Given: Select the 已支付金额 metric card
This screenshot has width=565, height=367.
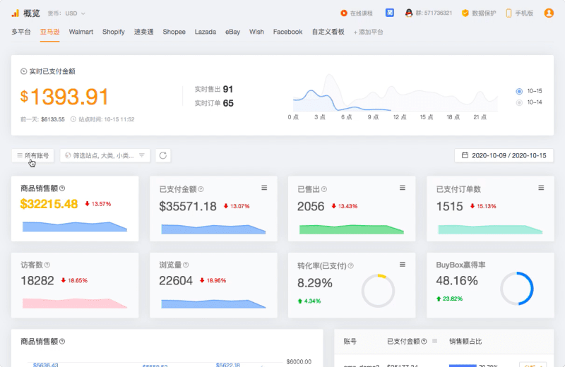Looking at the screenshot, I should coord(213,207).
